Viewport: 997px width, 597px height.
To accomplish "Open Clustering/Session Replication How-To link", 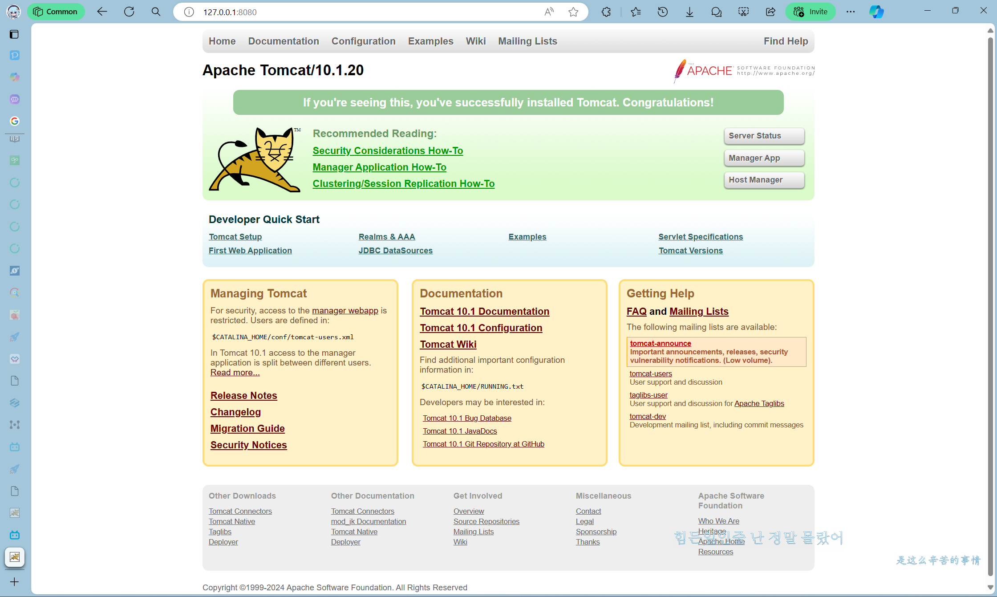I will click(x=404, y=184).
